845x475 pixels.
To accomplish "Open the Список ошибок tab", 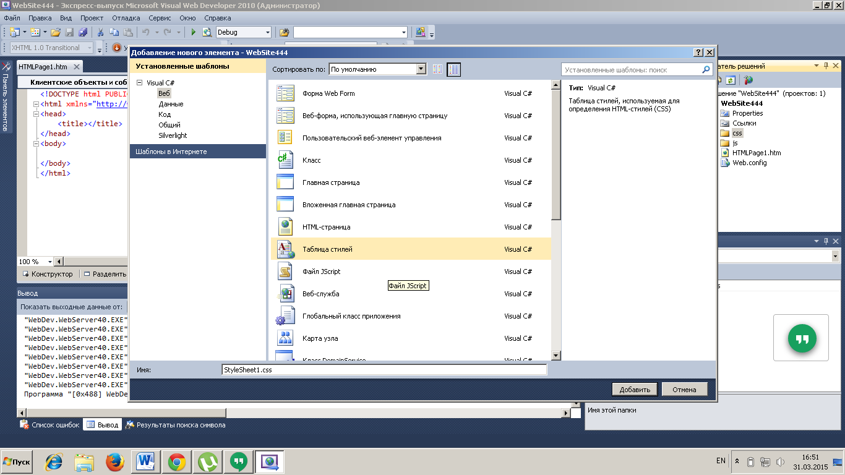I will click(50, 425).
